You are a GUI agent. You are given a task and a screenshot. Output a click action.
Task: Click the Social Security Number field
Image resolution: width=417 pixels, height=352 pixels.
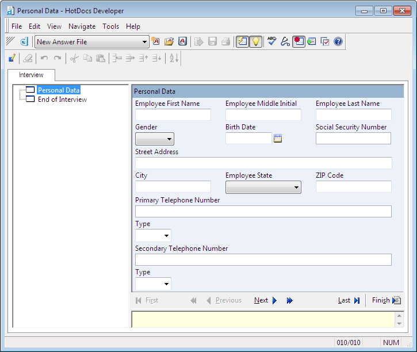(x=353, y=138)
